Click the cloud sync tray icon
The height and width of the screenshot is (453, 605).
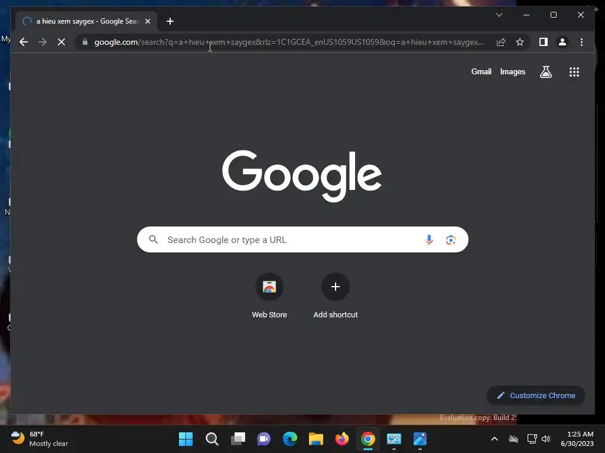click(x=513, y=439)
